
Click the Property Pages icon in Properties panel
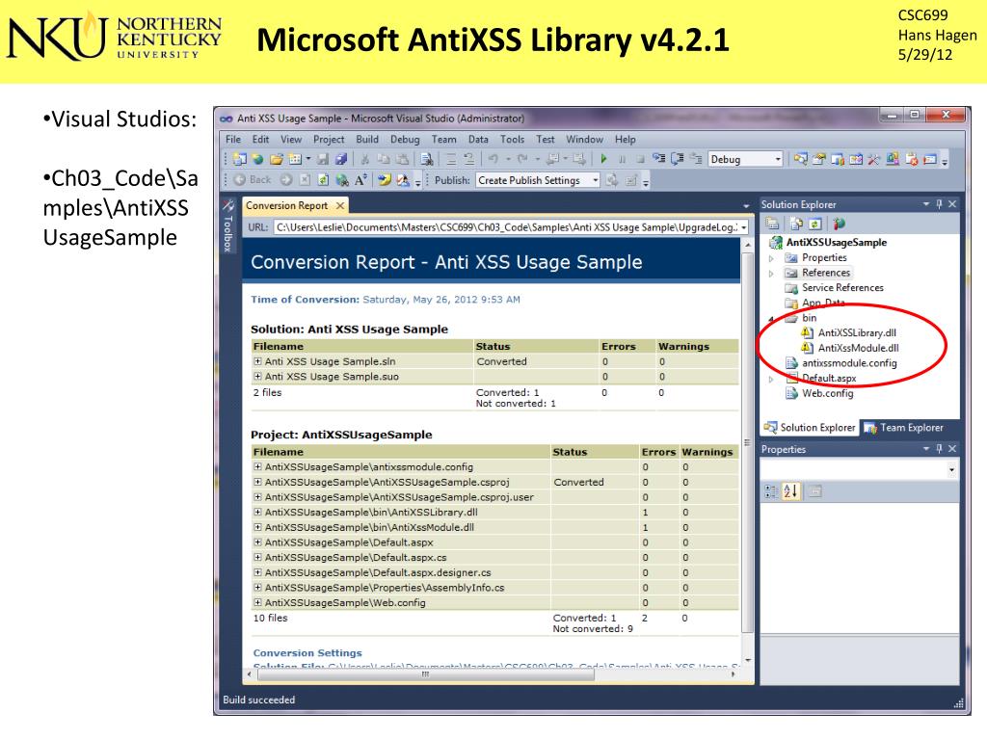(815, 491)
